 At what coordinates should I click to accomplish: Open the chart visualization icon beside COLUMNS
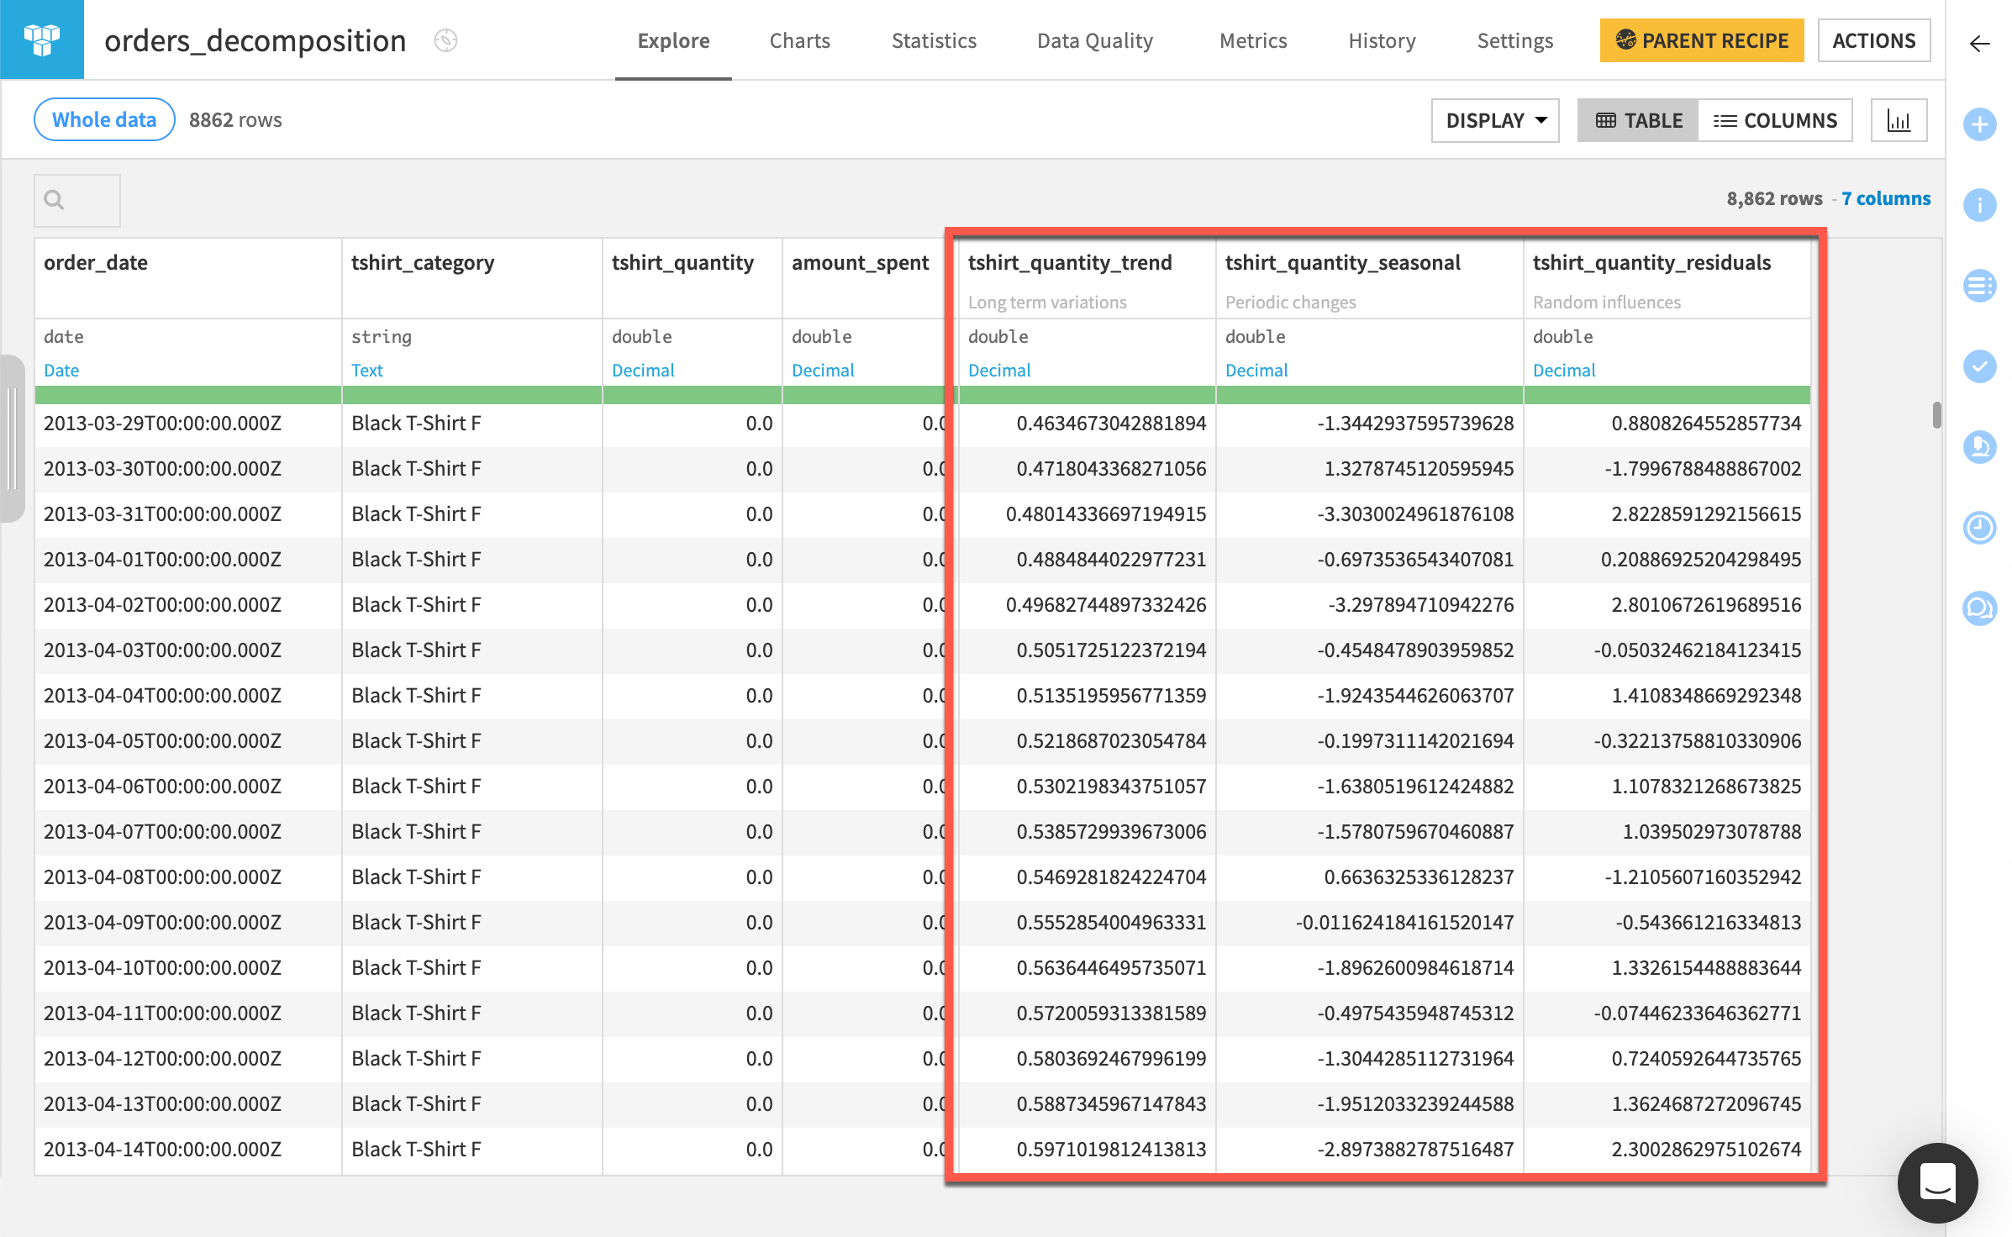(1899, 119)
